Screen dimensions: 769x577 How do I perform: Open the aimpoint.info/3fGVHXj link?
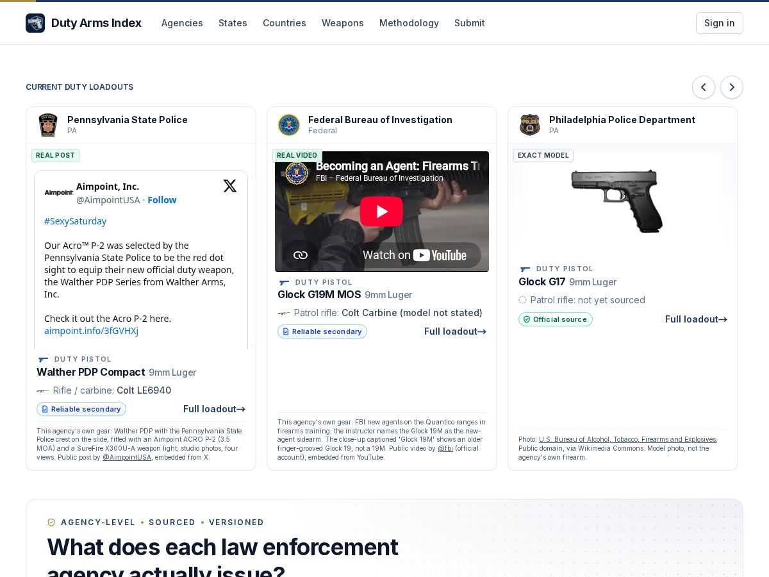click(x=91, y=331)
